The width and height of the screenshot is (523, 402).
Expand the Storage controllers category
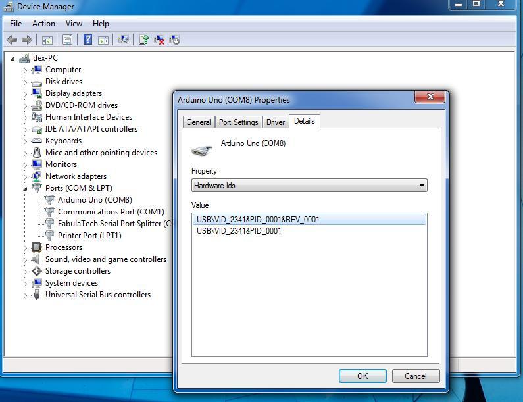coord(25,272)
